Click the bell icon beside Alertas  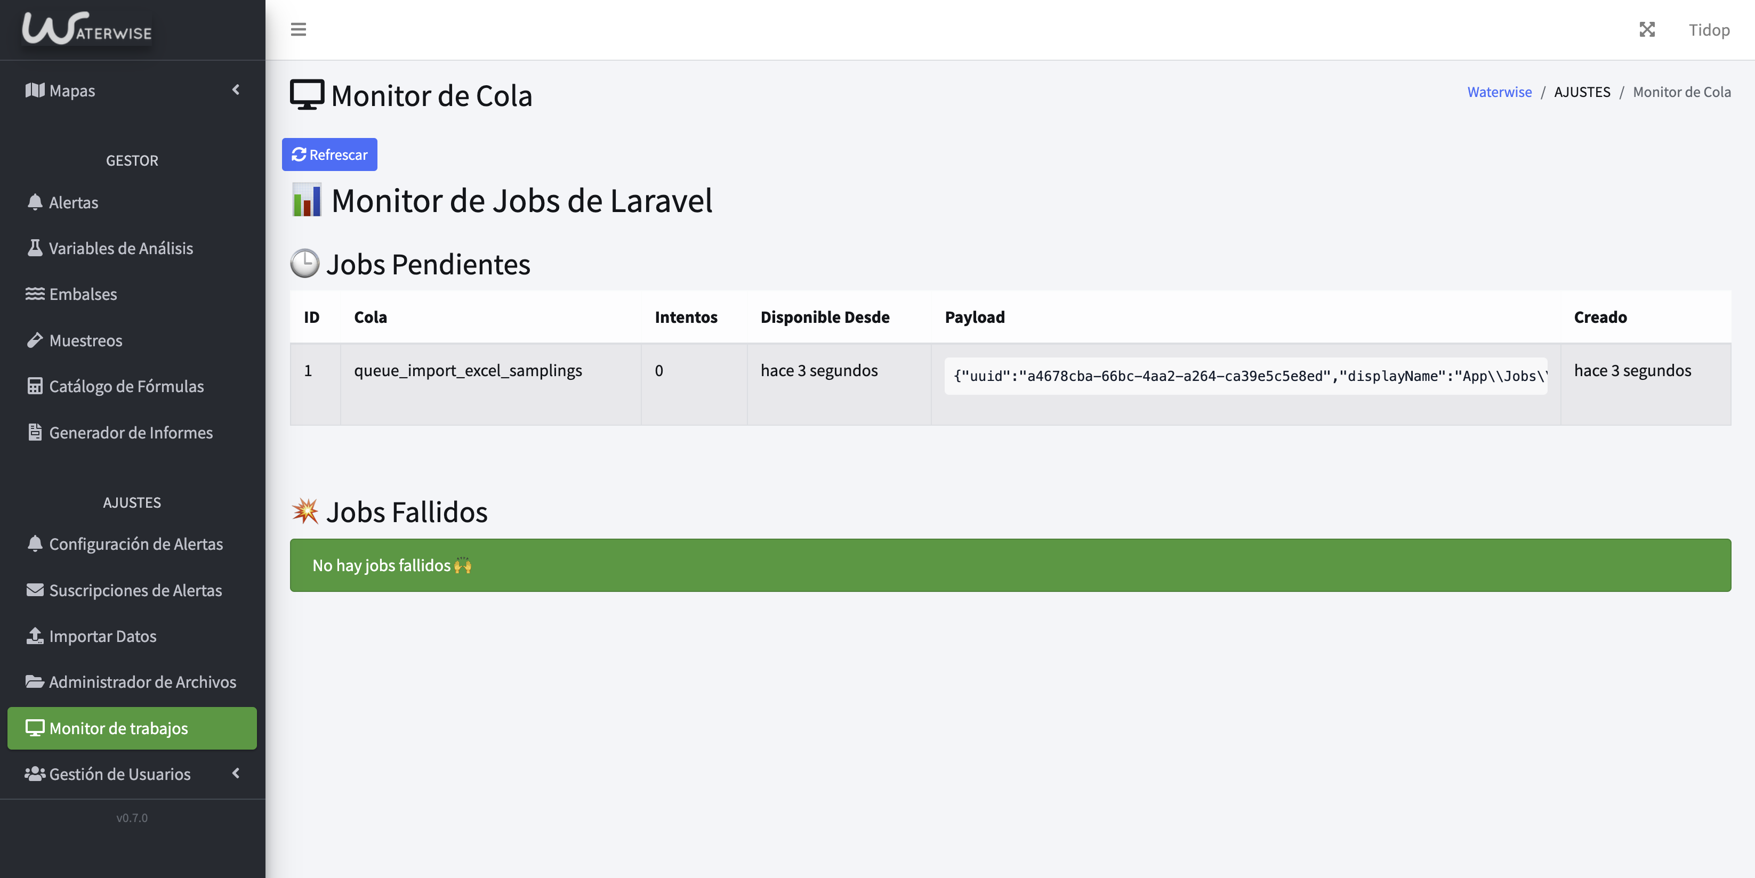[35, 202]
